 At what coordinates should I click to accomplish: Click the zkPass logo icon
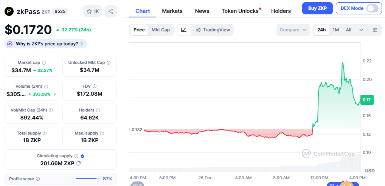9,11
